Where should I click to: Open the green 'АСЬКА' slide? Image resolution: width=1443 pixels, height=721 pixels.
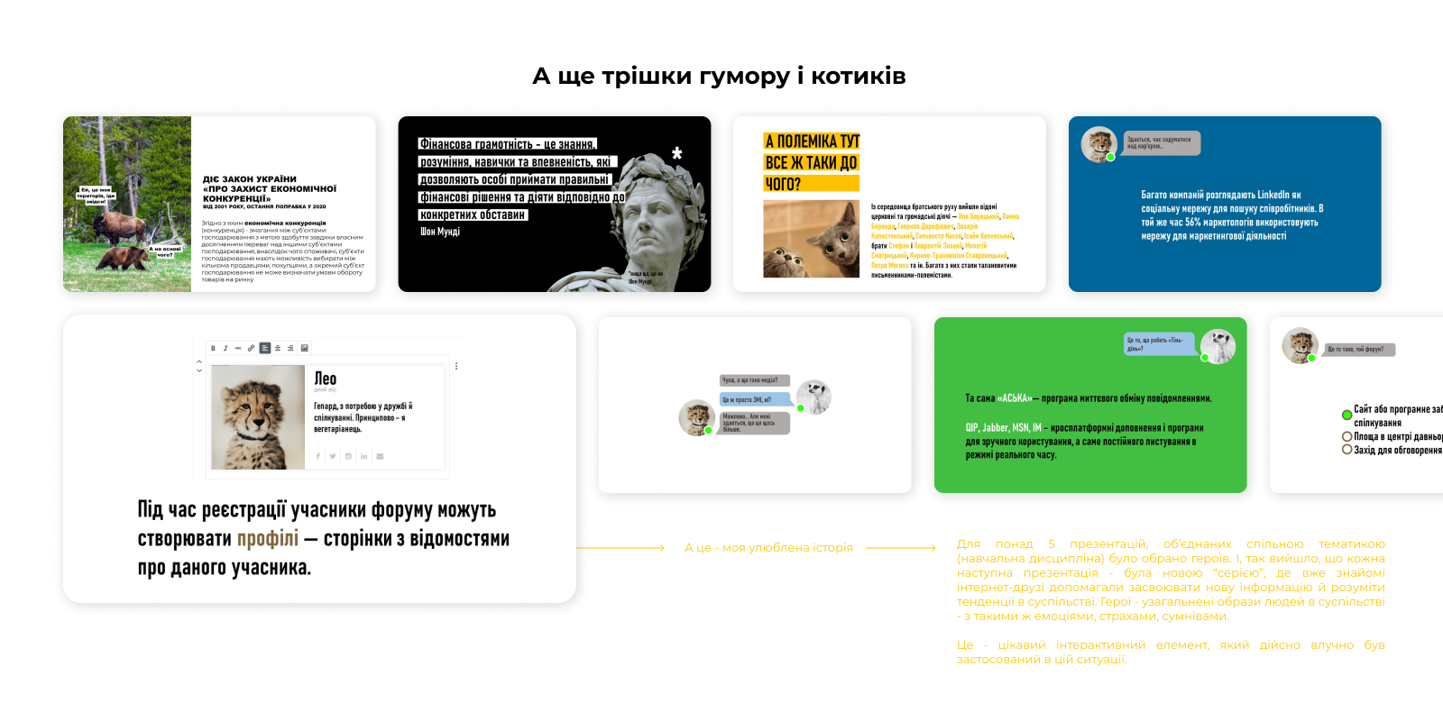1090,405
